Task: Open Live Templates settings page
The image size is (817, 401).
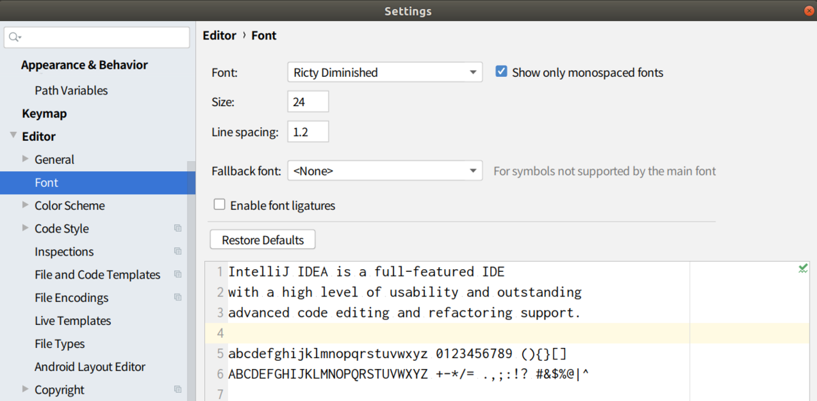Action: (x=73, y=321)
